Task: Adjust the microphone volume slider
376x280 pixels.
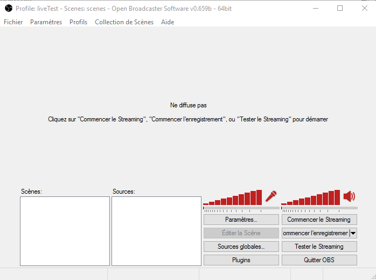Action: pyautogui.click(x=241, y=208)
